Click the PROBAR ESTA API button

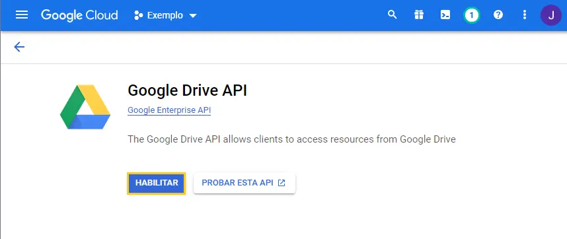tap(245, 183)
